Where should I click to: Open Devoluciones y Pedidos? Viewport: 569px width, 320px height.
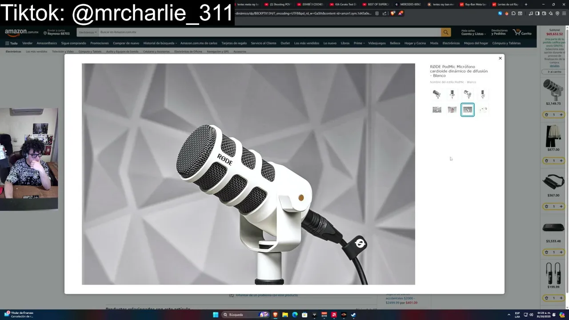click(x=499, y=32)
